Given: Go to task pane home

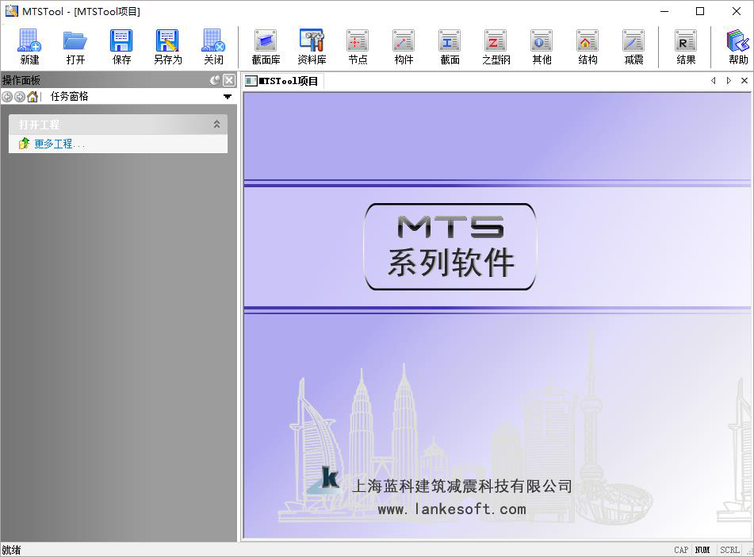Looking at the screenshot, I should click(33, 97).
